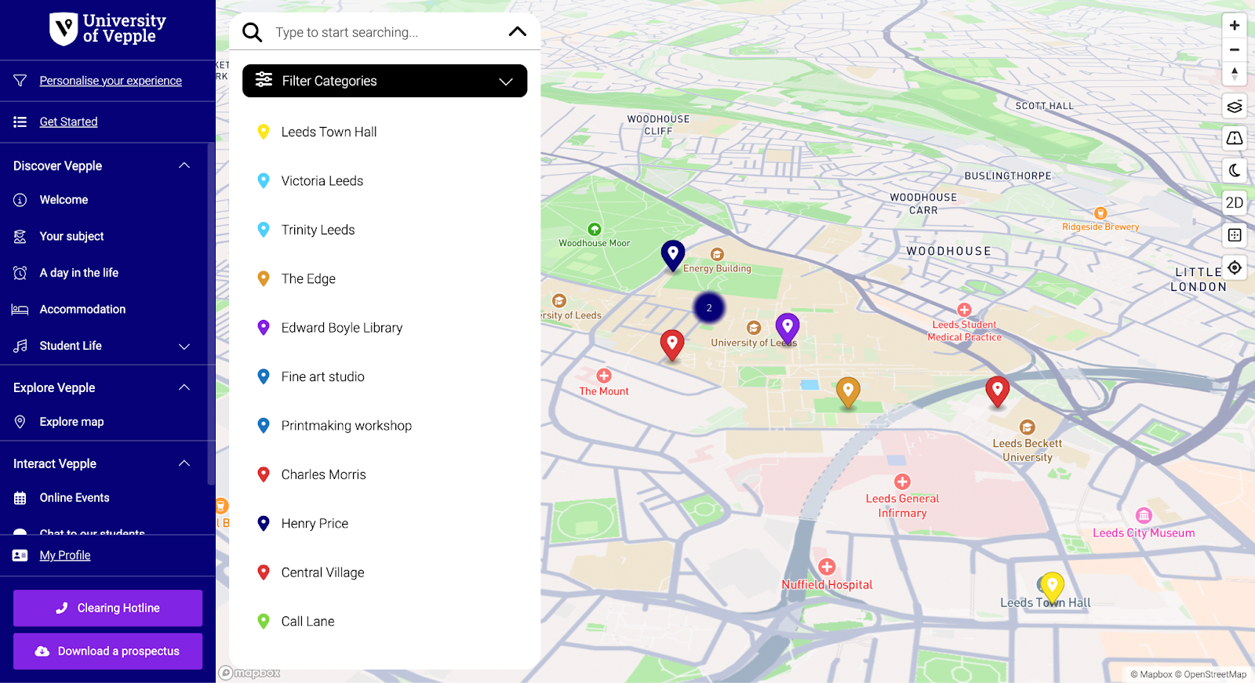Screen dimensions: 1255x683
Task: Zoom in on the map
Action: pyautogui.click(x=1235, y=25)
